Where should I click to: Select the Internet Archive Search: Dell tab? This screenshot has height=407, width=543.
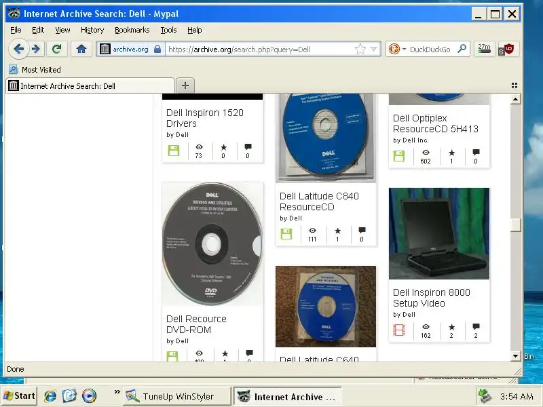point(91,85)
